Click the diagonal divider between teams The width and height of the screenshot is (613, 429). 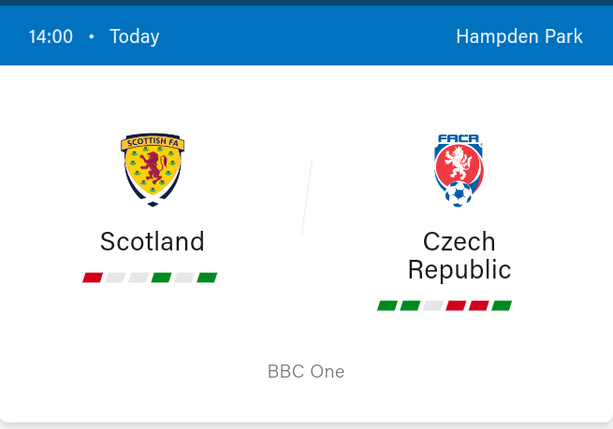(x=307, y=196)
